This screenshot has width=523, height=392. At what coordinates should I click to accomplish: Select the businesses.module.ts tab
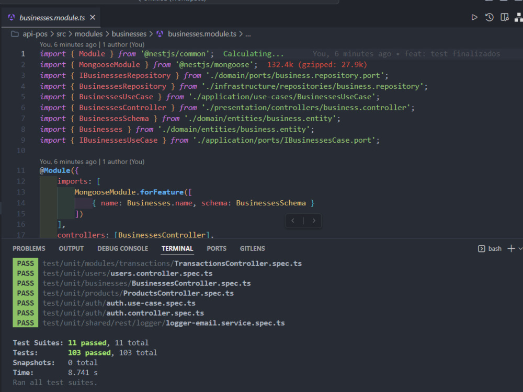51,17
